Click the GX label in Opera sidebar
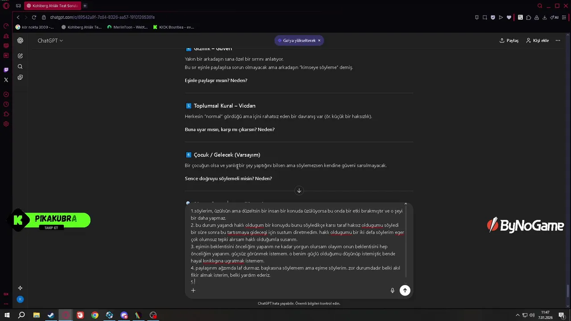 click(x=6, y=294)
